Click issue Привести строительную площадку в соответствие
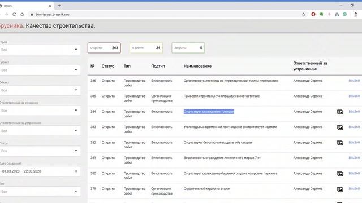The width and height of the screenshot is (362, 203). 221,96
